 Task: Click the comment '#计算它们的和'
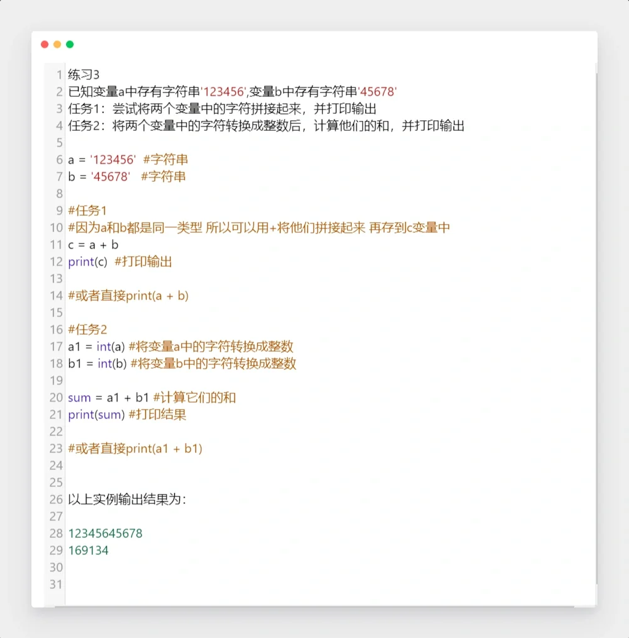[194, 398]
